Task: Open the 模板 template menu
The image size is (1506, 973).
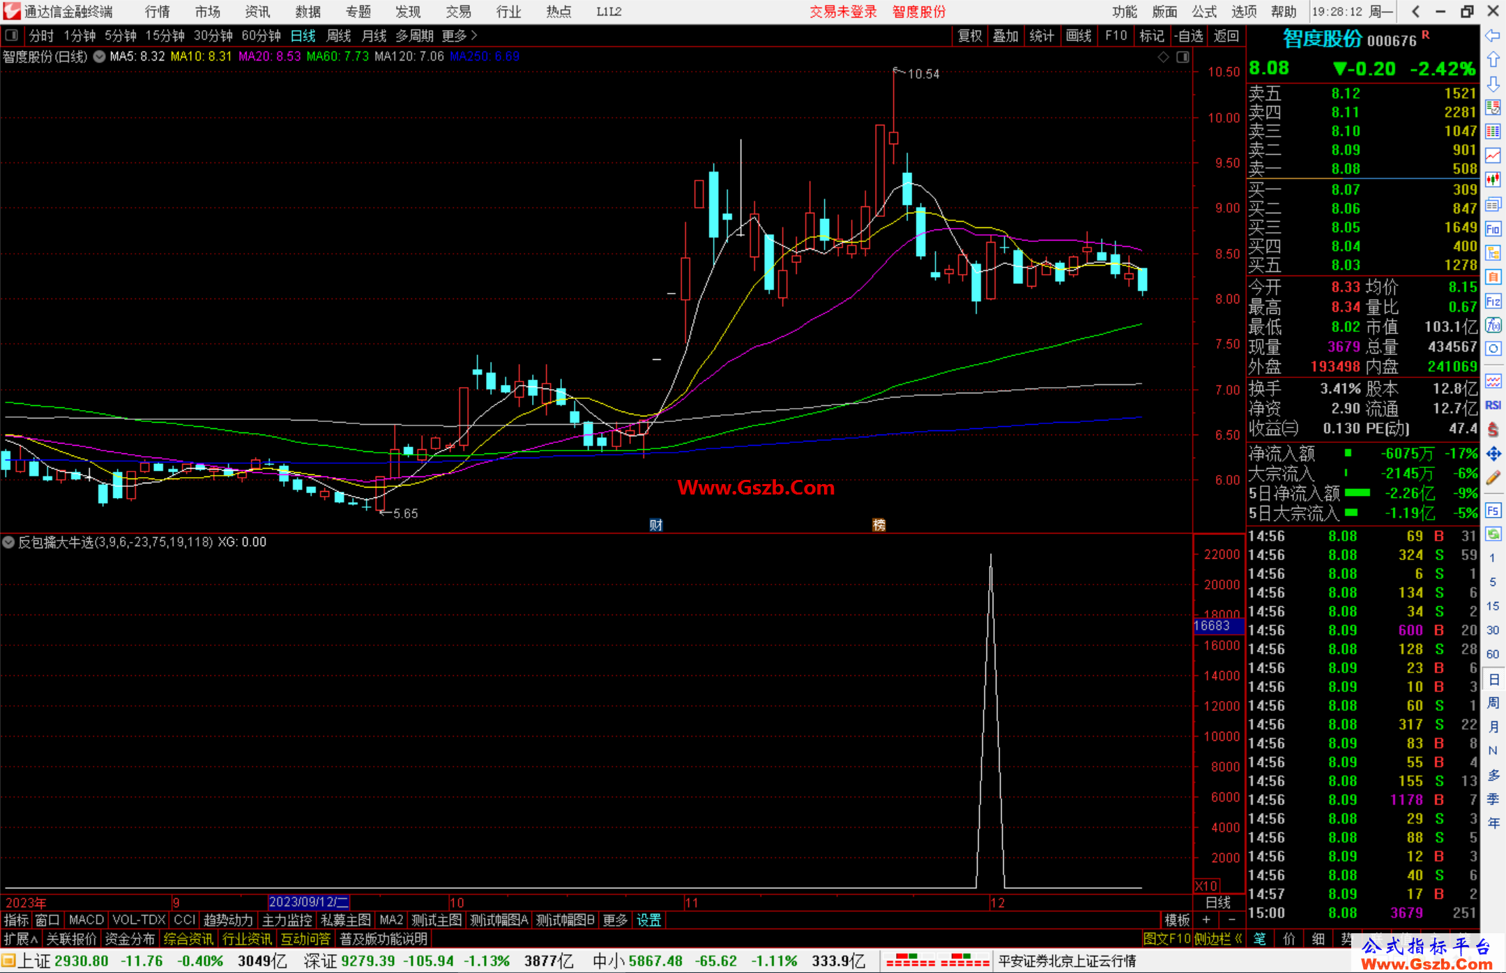Action: click(1177, 920)
